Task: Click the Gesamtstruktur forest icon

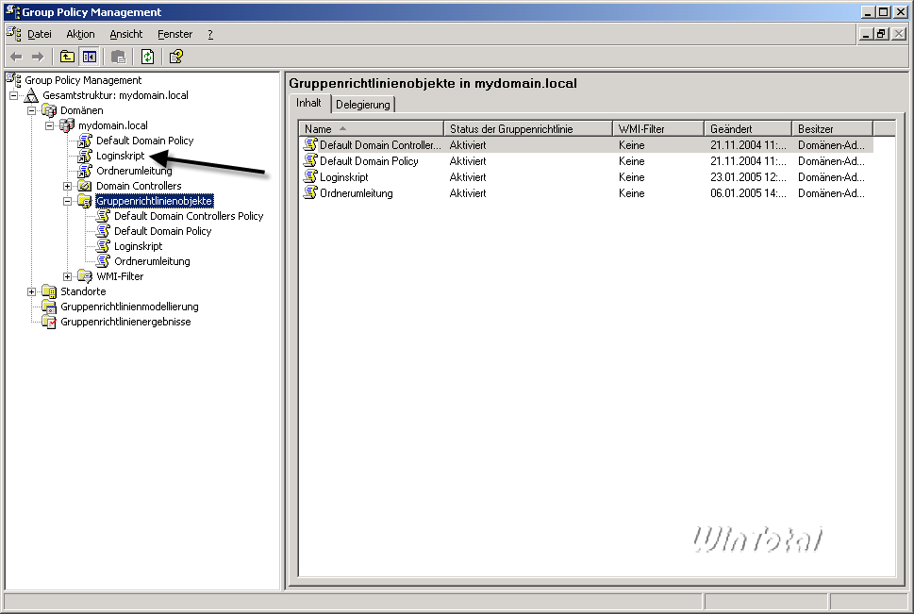Action: point(31,95)
